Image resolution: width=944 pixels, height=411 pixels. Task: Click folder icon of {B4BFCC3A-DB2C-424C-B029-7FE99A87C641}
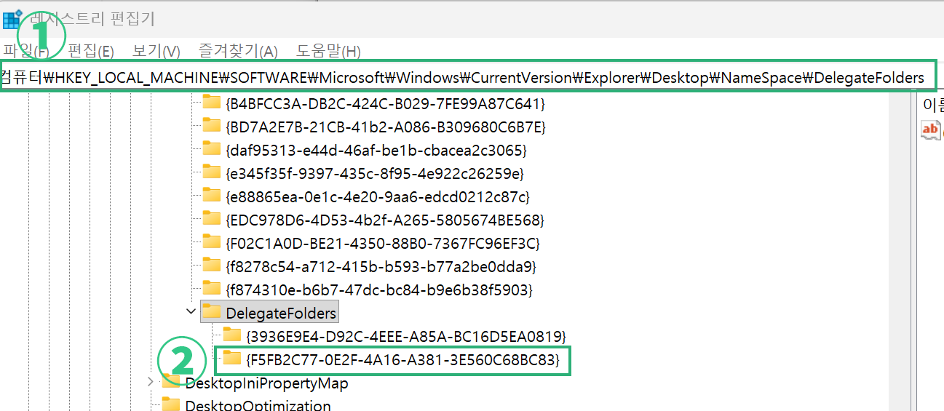click(x=211, y=102)
